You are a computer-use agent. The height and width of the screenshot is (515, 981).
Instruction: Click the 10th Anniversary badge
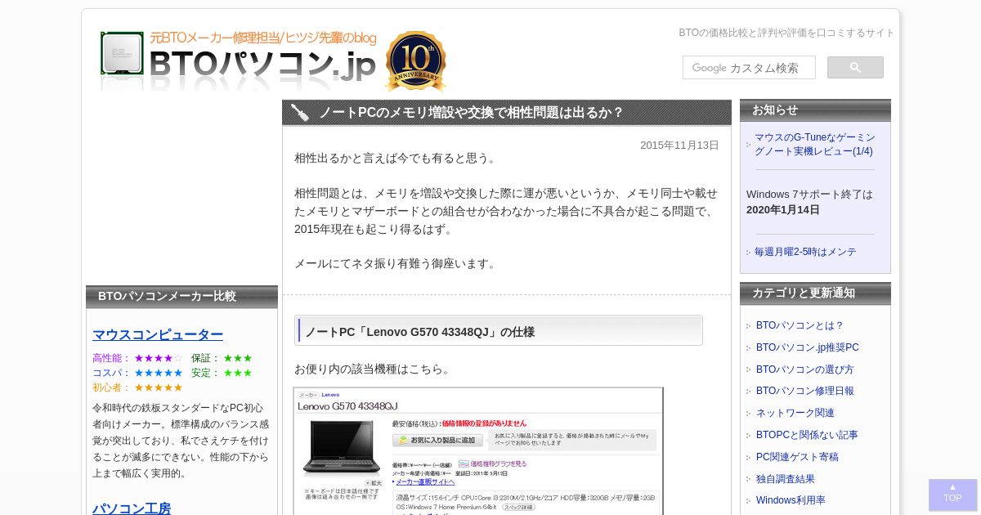(x=416, y=60)
